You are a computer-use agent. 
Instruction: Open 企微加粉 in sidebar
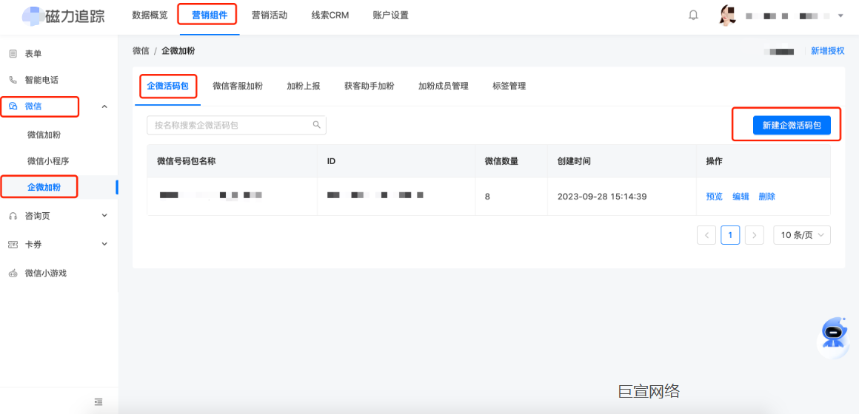tap(44, 188)
